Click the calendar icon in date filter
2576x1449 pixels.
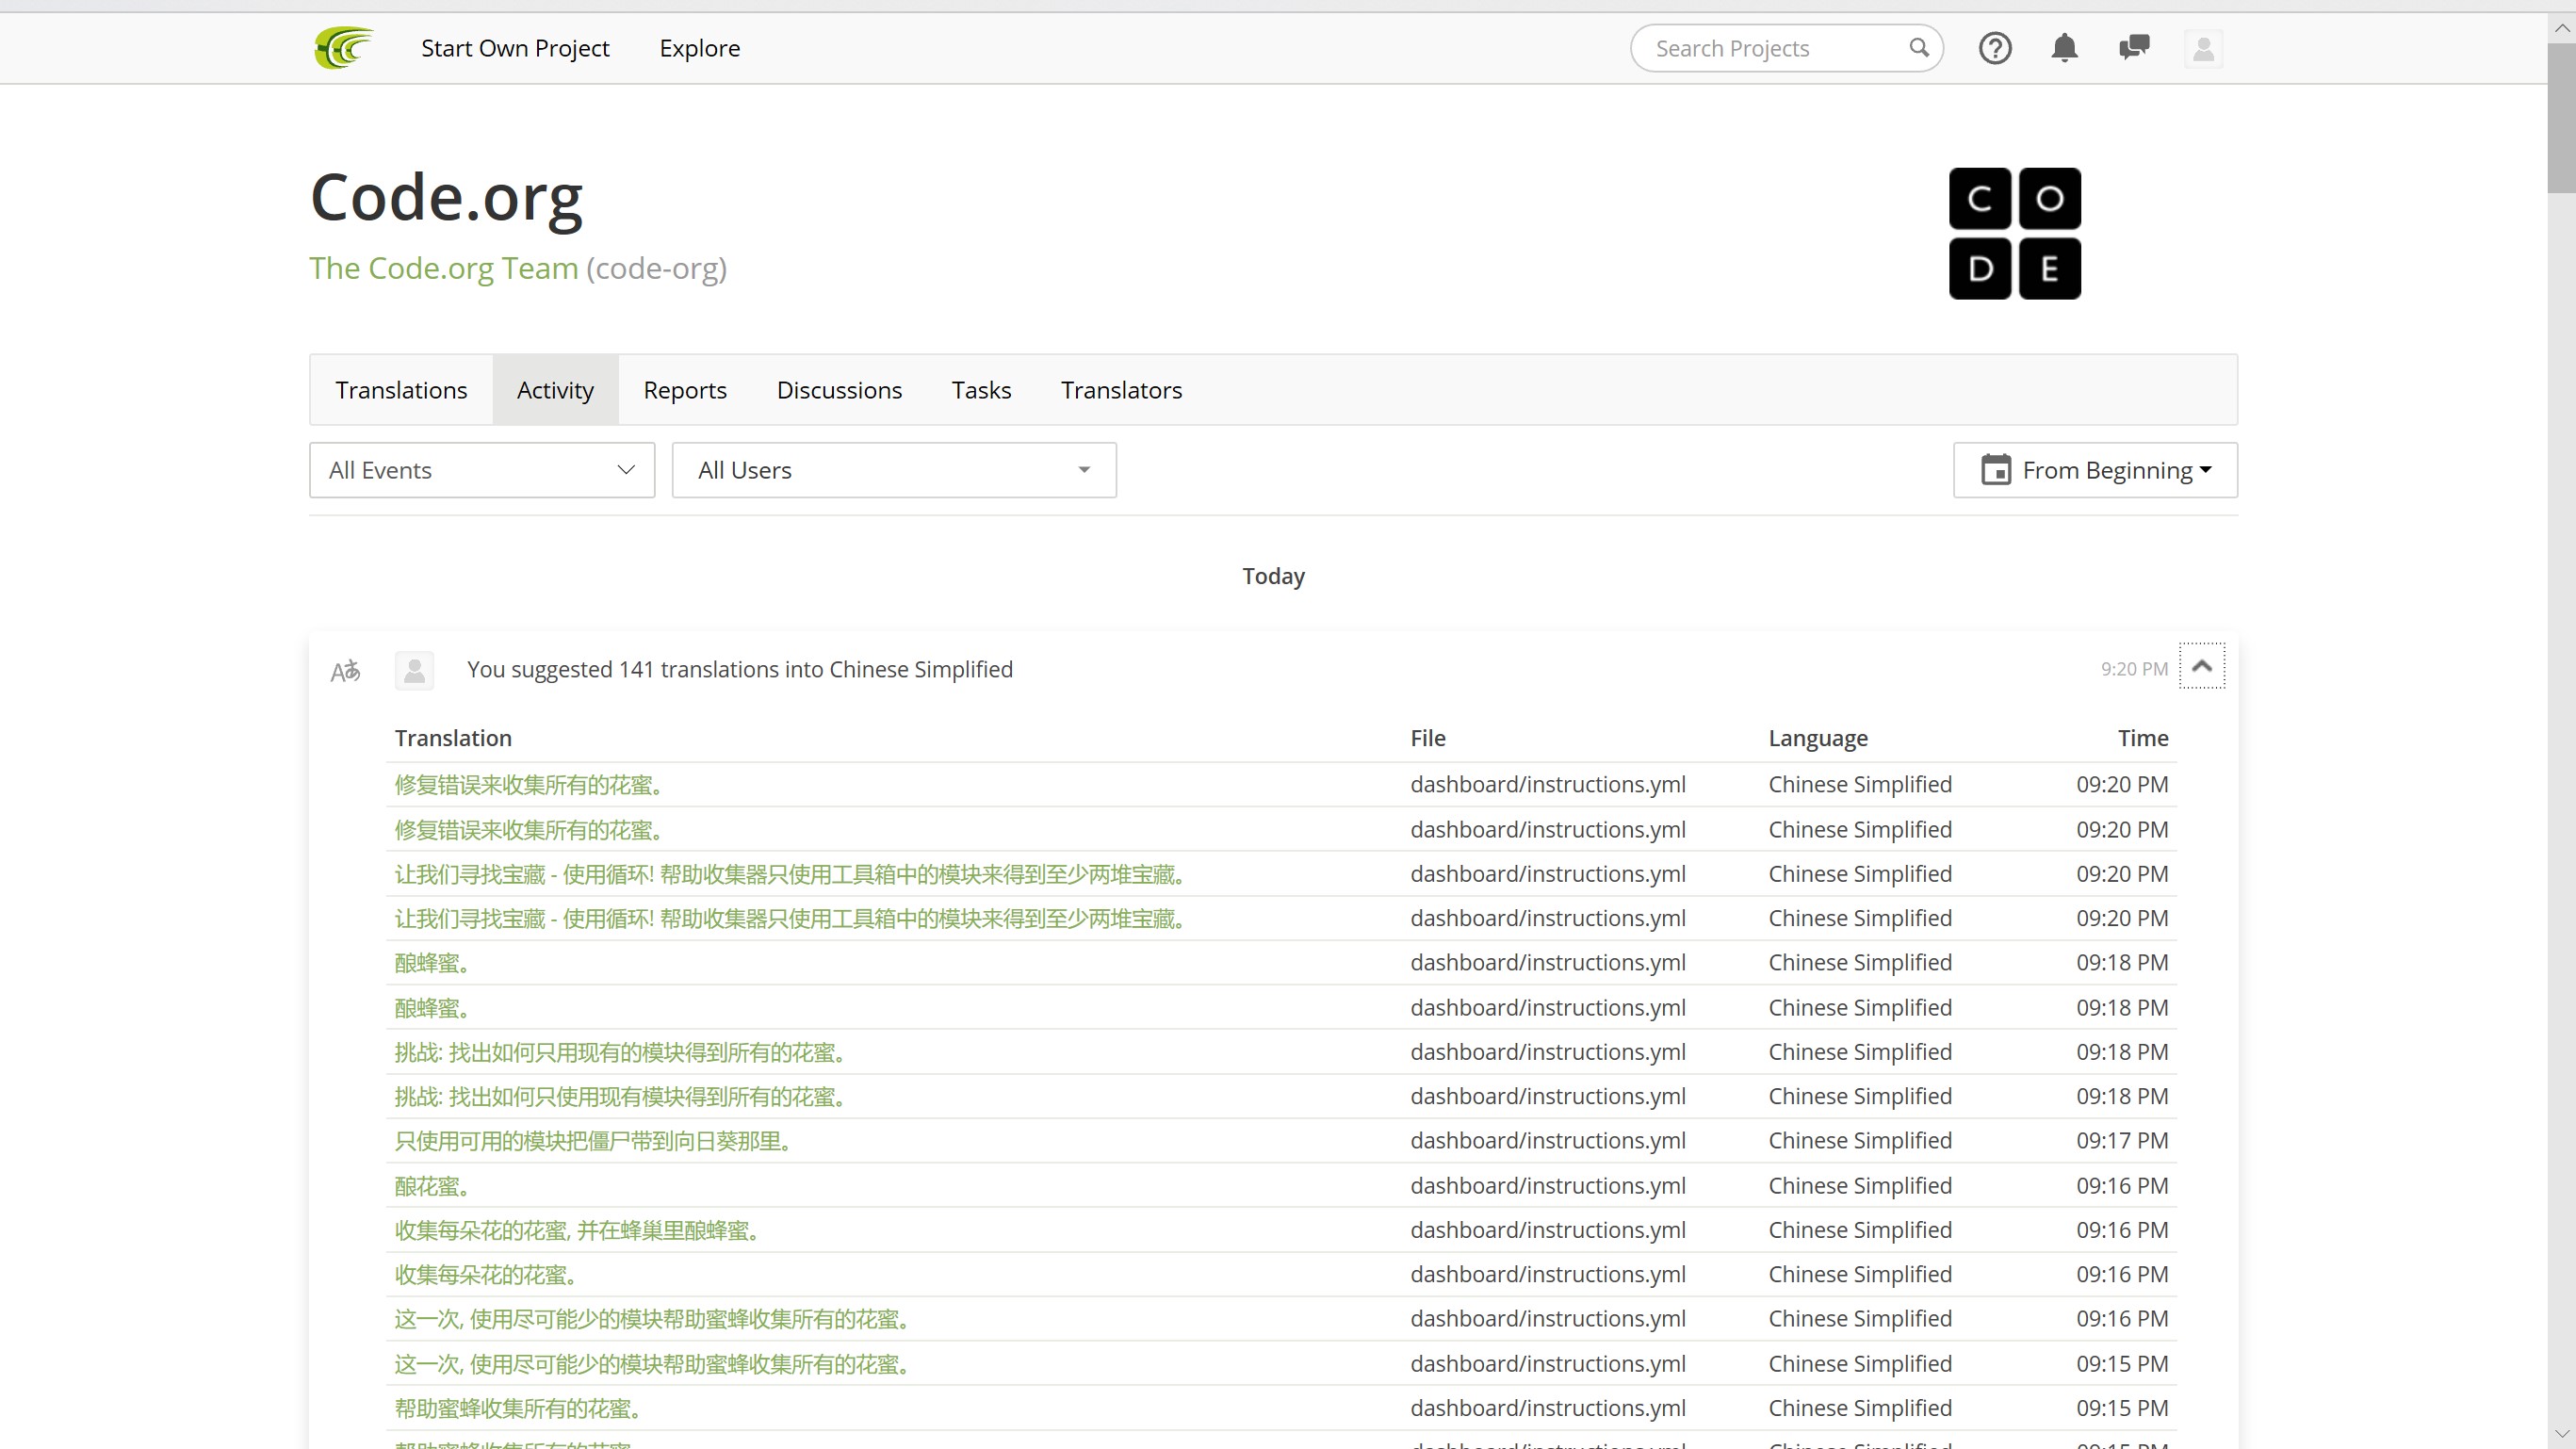[1995, 470]
